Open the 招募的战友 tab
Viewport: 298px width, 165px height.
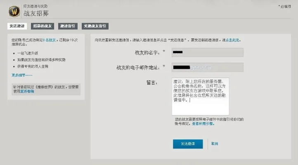(x=43, y=26)
